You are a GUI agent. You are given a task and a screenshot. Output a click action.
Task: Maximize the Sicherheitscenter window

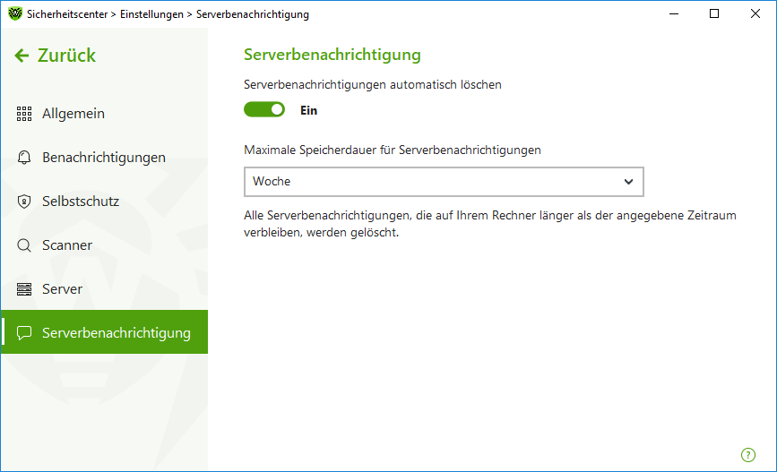coord(714,13)
